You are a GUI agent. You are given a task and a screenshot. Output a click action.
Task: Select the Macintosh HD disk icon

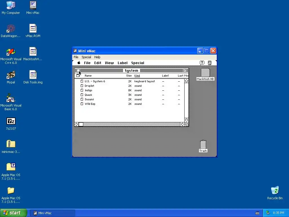[205, 73]
